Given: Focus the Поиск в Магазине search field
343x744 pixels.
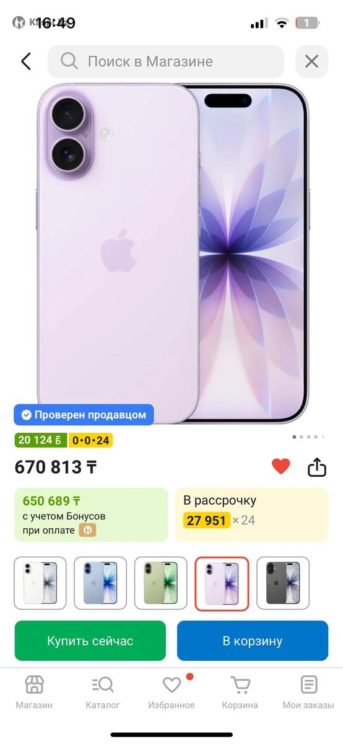Looking at the screenshot, I should [x=166, y=61].
